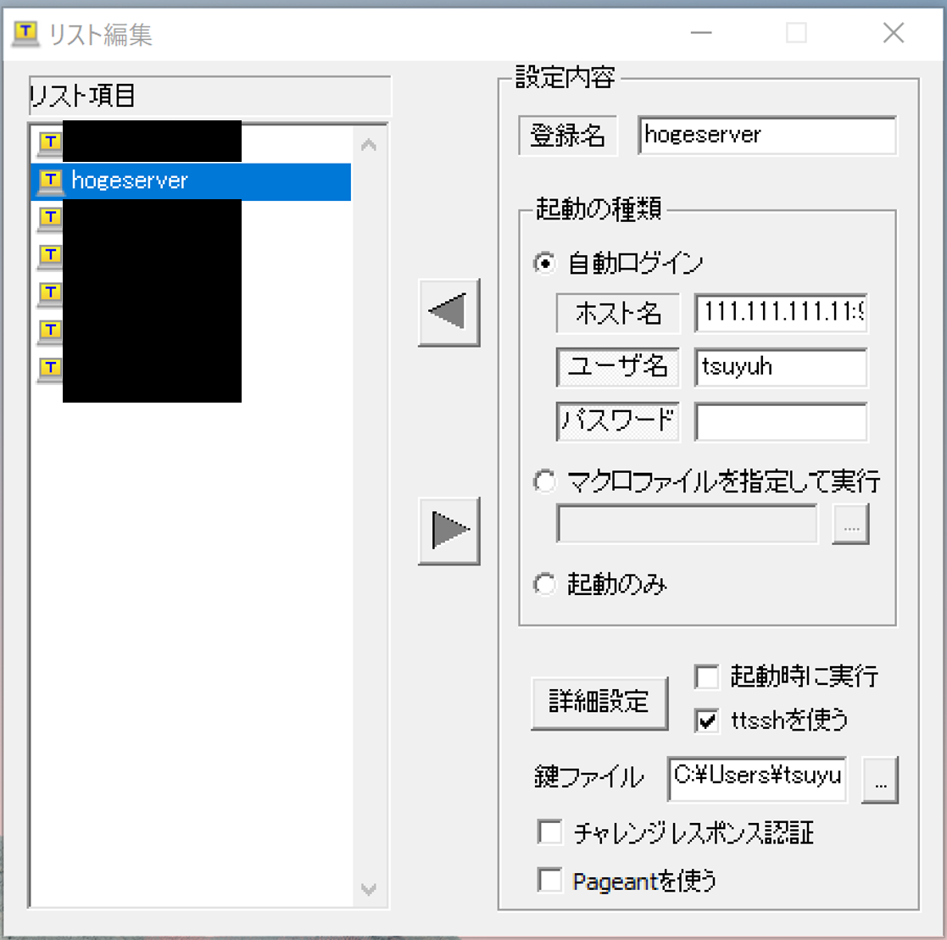Click the right-pointing transfer arrow icon
This screenshot has height=940, width=947.
click(448, 531)
